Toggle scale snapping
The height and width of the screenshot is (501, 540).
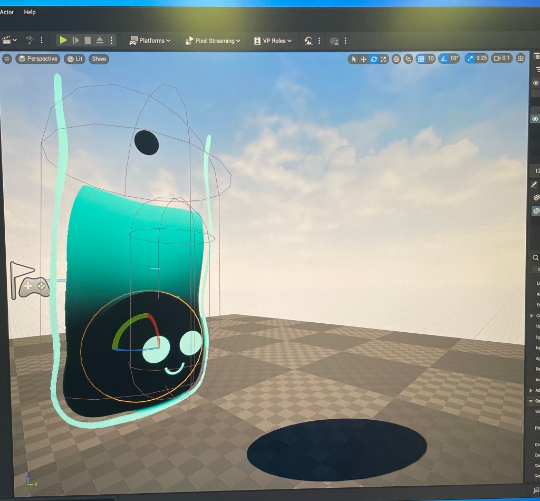click(470, 59)
